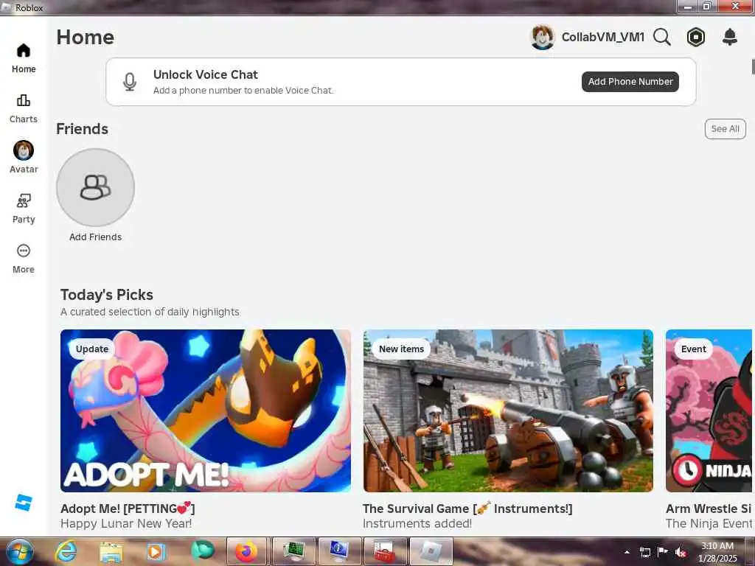Click the page vertical scrollbar thumb
This screenshot has height=566, width=755.
coord(753,66)
